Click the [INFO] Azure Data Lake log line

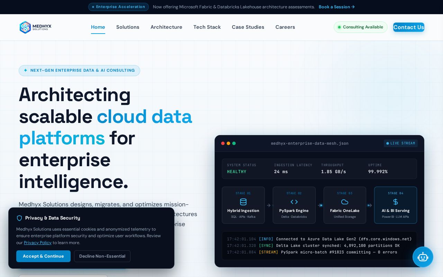tap(319, 239)
